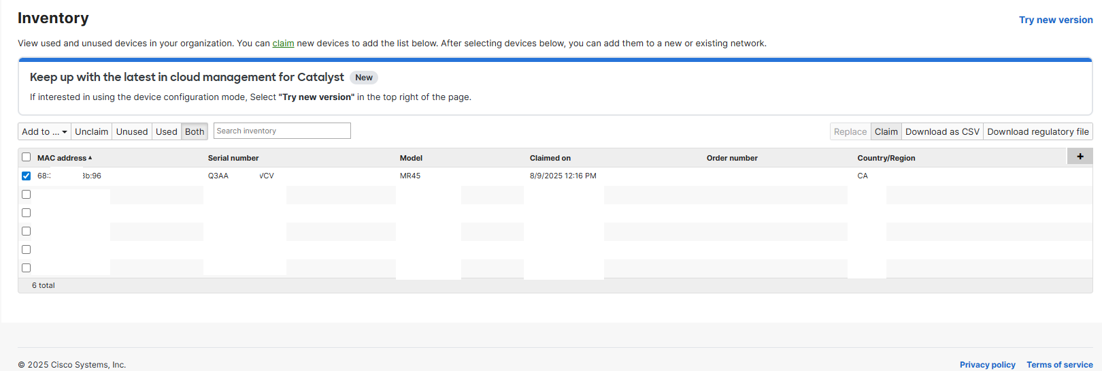Download regulatory file

pos(1038,131)
